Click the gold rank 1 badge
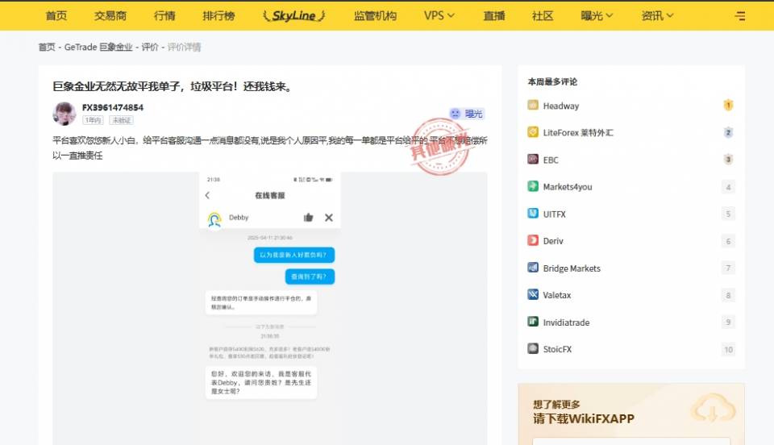 pyautogui.click(x=728, y=105)
